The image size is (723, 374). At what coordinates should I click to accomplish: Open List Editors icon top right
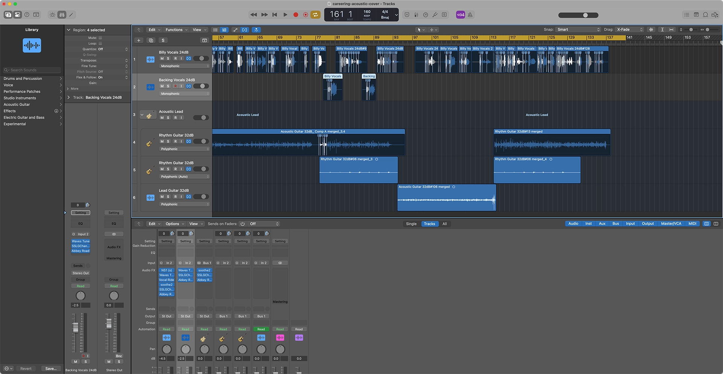pos(686,15)
